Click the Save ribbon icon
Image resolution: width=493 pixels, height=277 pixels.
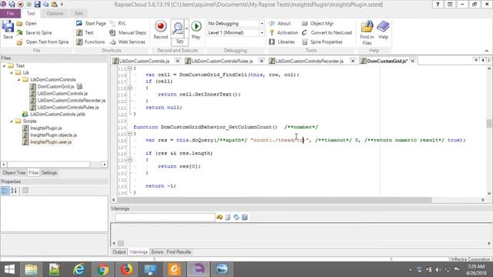pos(8,29)
